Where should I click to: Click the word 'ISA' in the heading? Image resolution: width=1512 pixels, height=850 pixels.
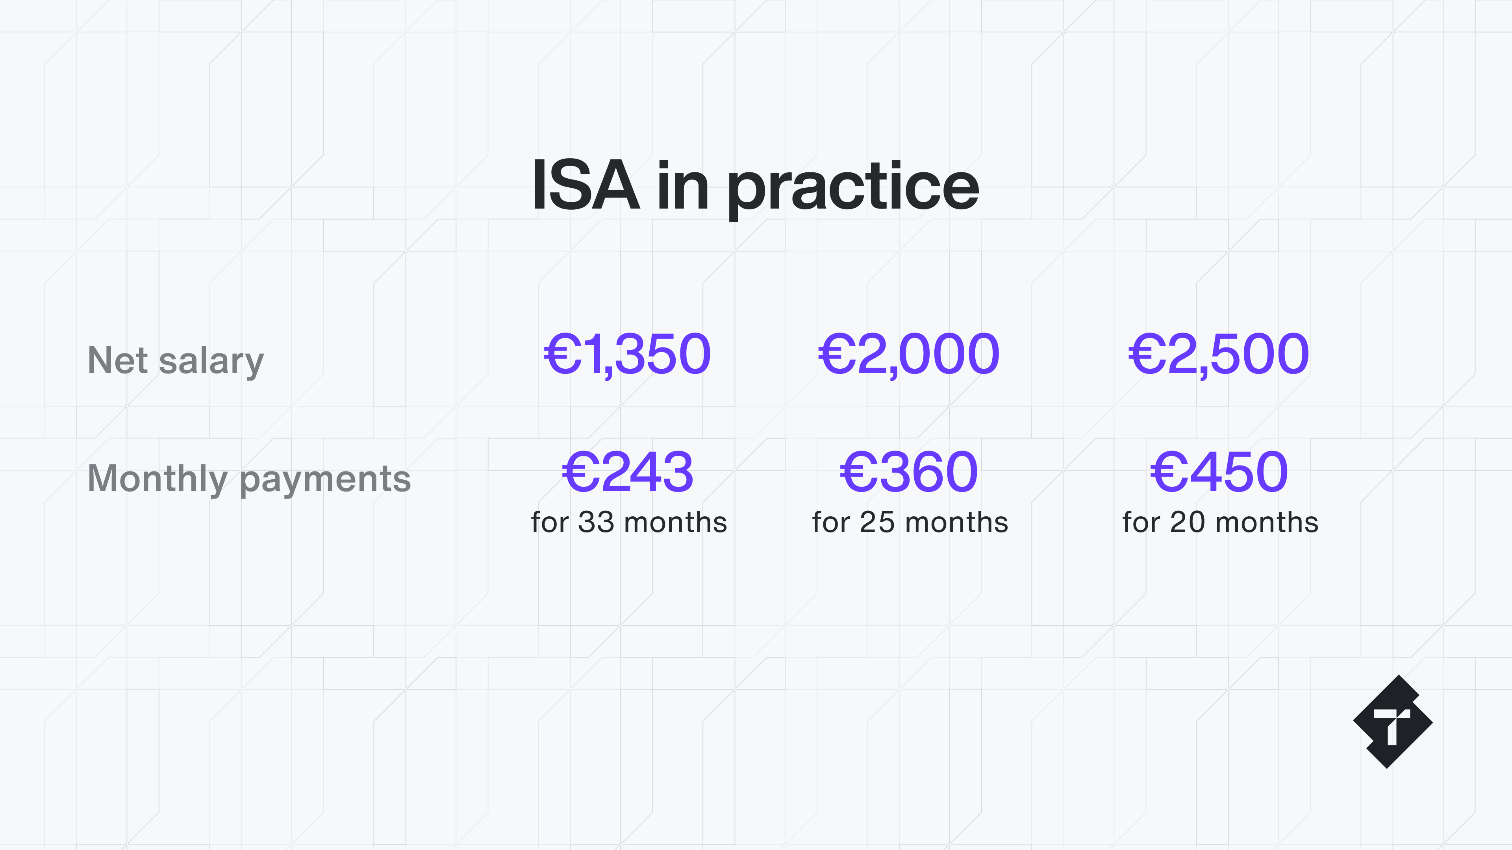(x=585, y=185)
